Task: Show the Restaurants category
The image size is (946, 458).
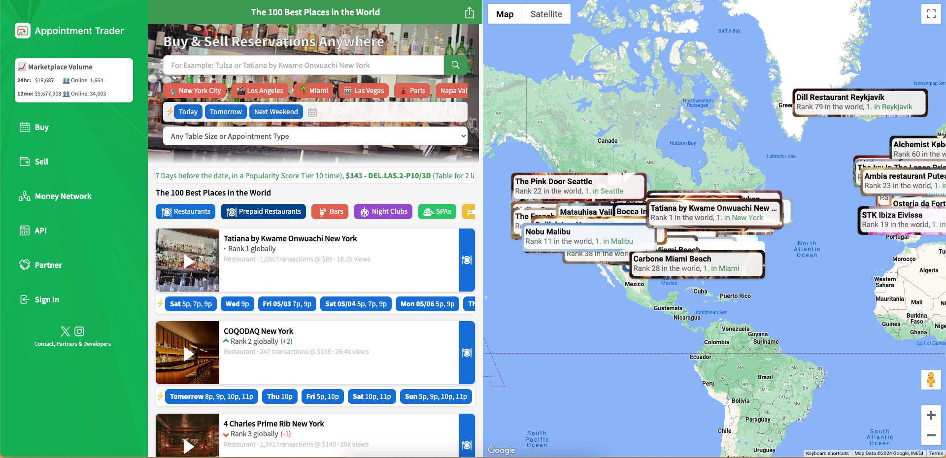Action: click(x=186, y=211)
